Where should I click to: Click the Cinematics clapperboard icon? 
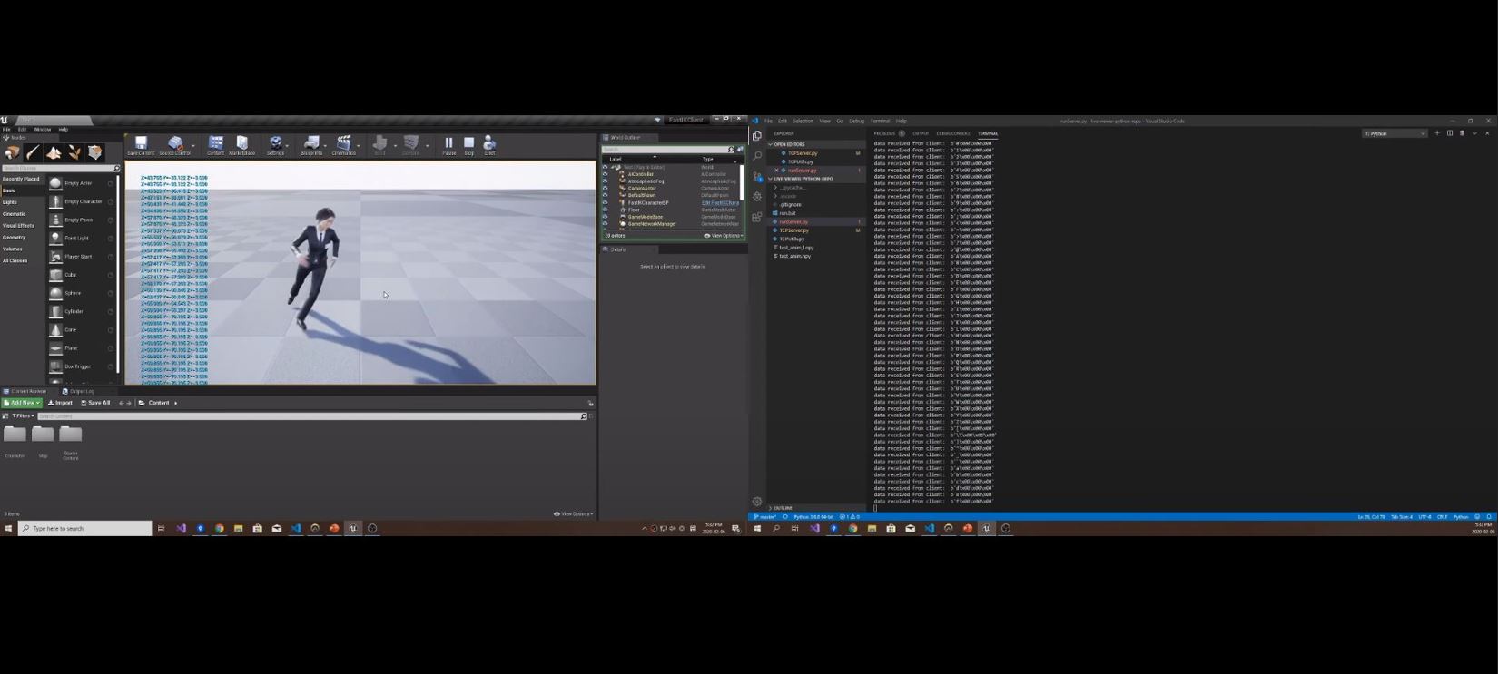(343, 145)
